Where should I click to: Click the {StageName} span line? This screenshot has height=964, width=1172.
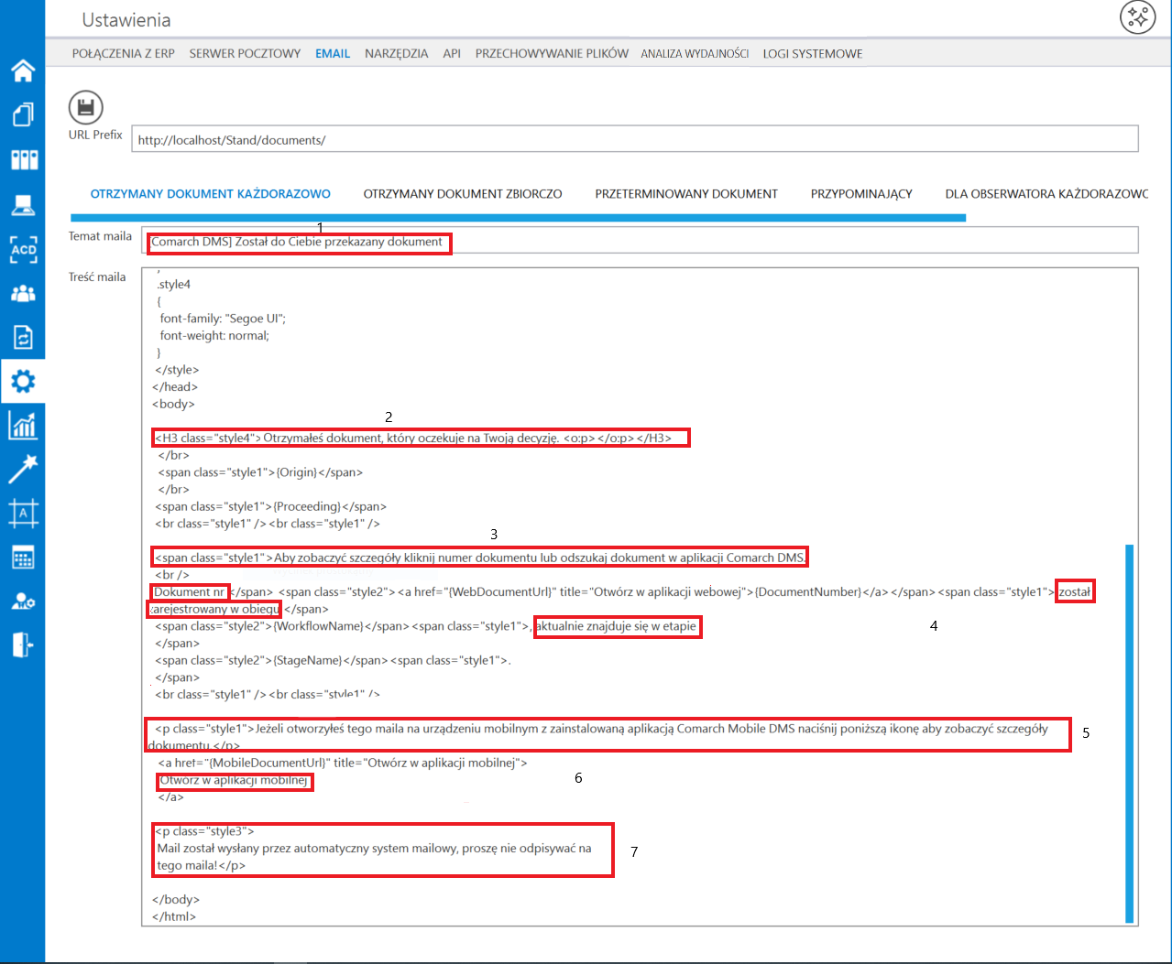tap(333, 660)
